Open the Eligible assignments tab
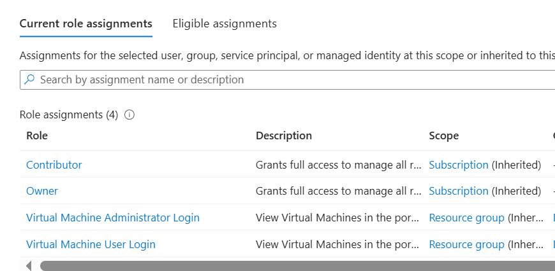Screen dimensions: 555x271 (x=225, y=24)
